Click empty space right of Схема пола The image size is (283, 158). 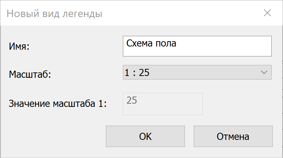tap(224, 46)
